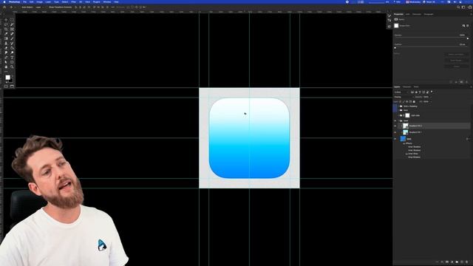The width and height of the screenshot is (473, 266).
Task: Open the Apple menu
Action: pyautogui.click(x=4, y=1)
